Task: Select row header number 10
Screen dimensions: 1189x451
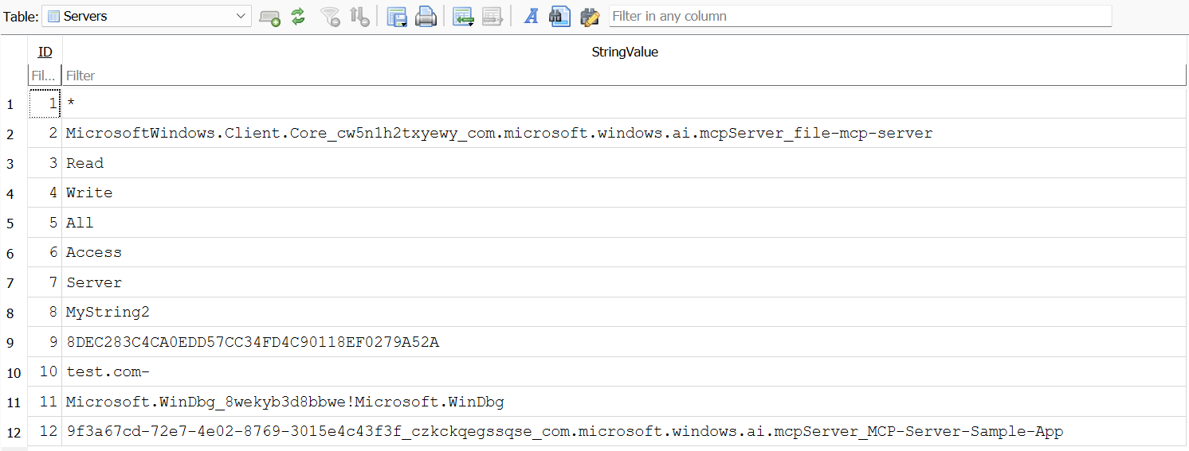Action: 14,372
